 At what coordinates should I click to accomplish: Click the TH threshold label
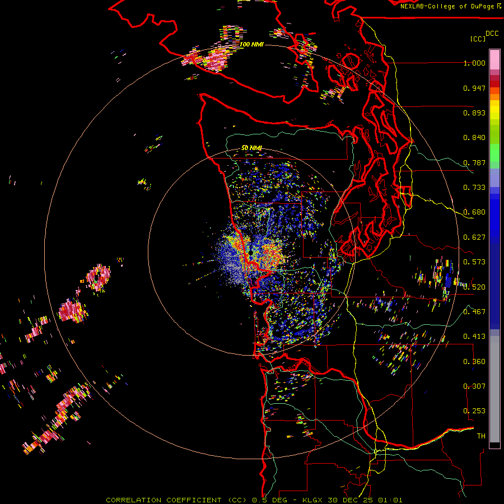[x=481, y=436]
